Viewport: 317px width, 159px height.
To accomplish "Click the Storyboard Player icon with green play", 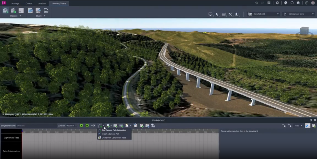I will pyautogui.click(x=13, y=11).
